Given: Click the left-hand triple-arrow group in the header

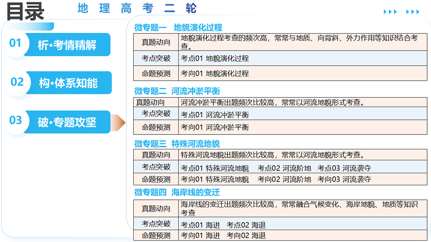Looking at the screenshot, I should [390, 12].
